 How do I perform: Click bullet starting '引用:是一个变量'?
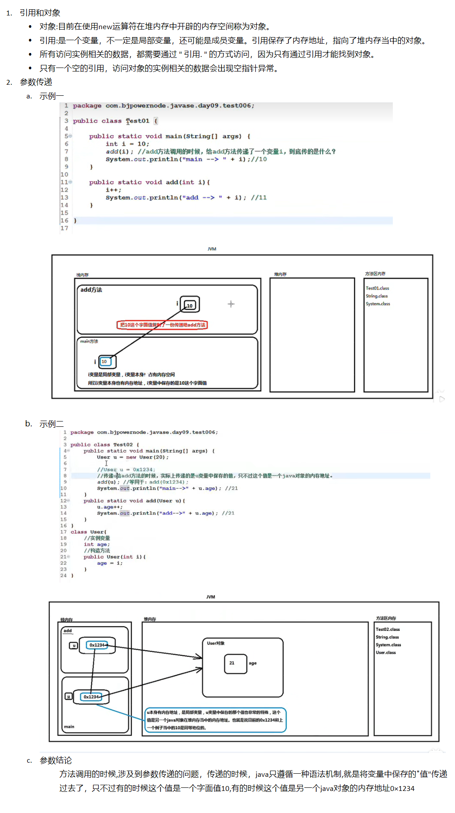coord(234,41)
